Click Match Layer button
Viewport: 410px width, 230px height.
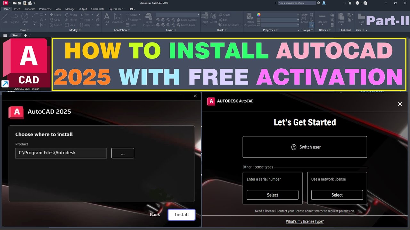coord(186,25)
